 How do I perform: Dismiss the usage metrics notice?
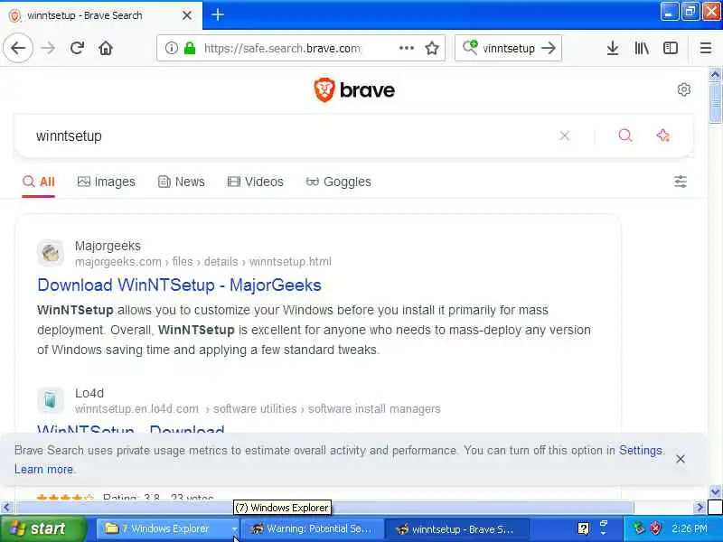coord(681,459)
